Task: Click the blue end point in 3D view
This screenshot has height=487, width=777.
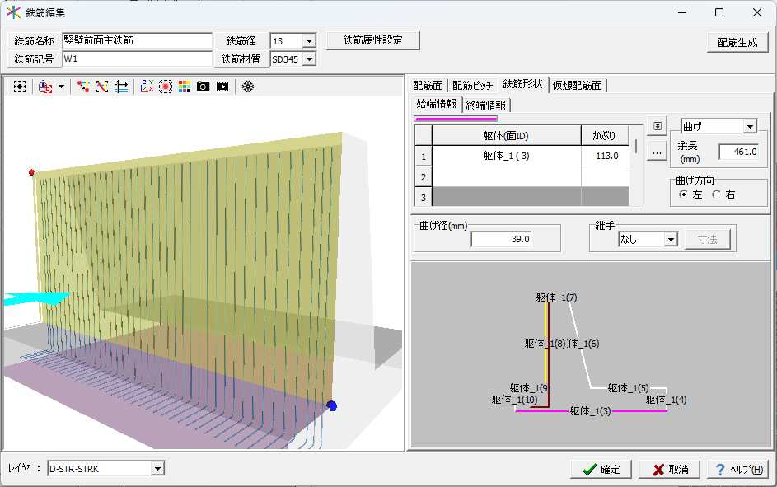Action: (332, 406)
